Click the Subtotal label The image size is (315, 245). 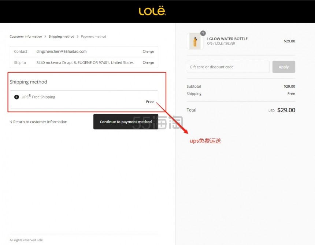(194, 86)
